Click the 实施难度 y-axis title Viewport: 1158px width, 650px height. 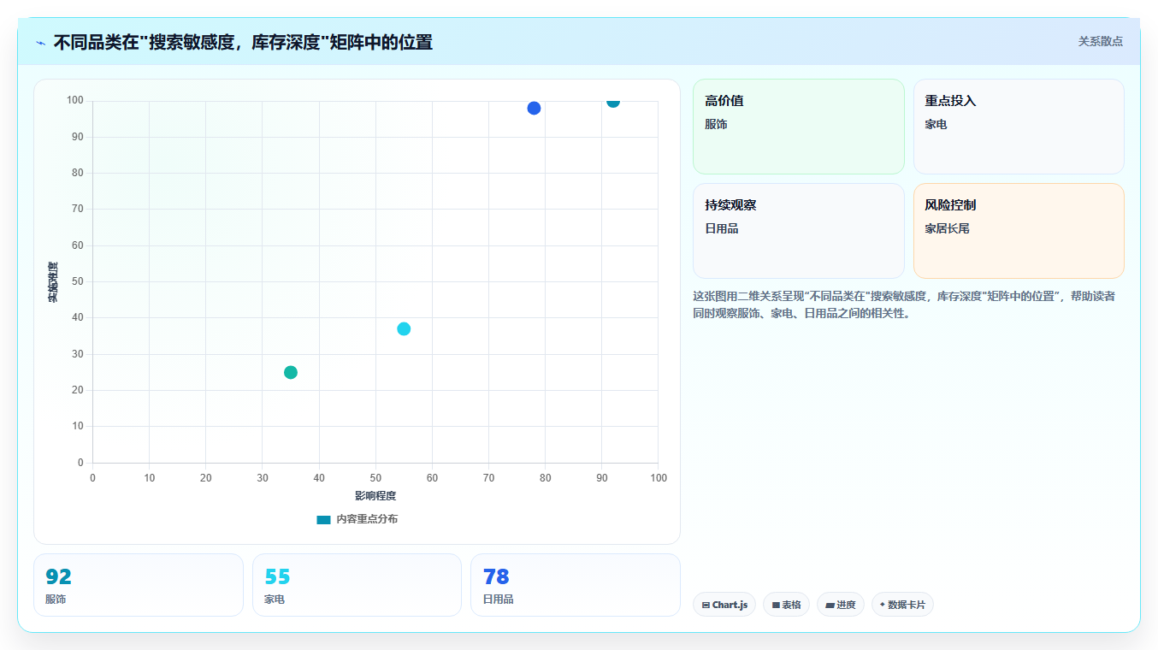[x=53, y=282]
